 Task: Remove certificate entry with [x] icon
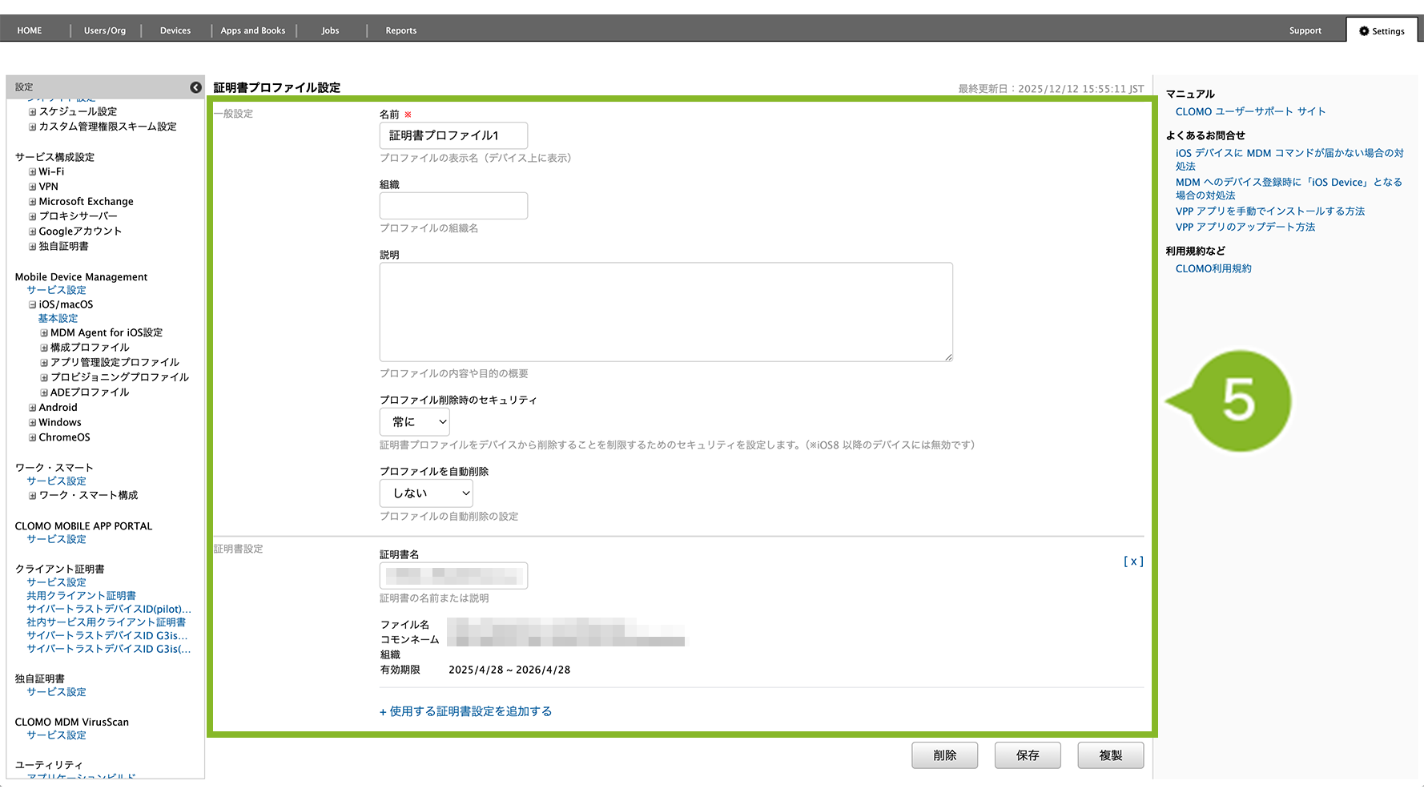1132,562
